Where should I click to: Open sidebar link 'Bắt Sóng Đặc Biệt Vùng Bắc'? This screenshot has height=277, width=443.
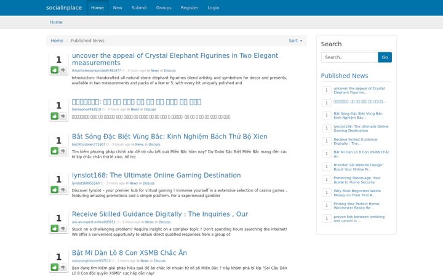point(358,115)
